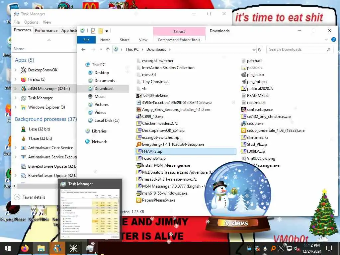Click the Firefox icon in the taskbar

[25, 248]
